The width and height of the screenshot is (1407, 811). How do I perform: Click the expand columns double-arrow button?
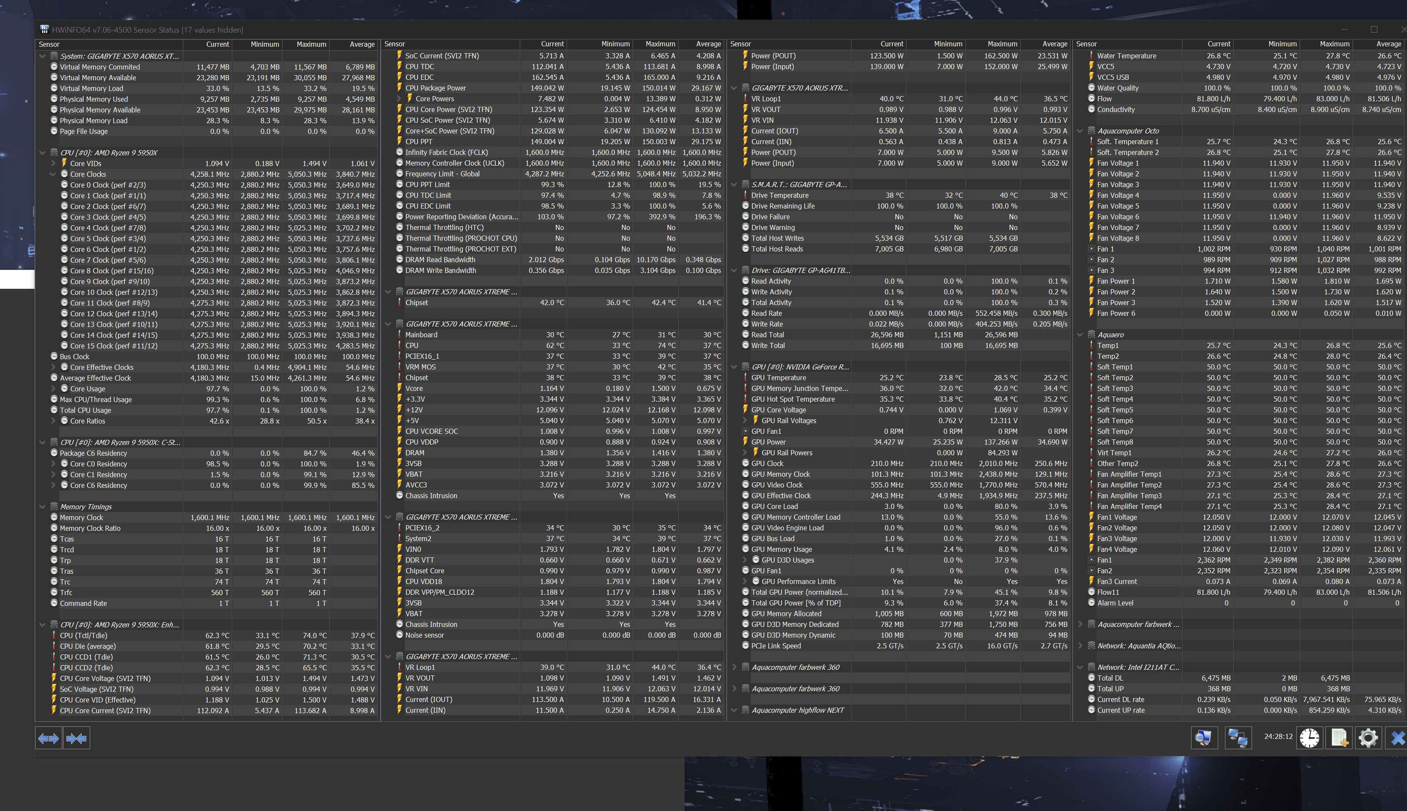(x=49, y=738)
